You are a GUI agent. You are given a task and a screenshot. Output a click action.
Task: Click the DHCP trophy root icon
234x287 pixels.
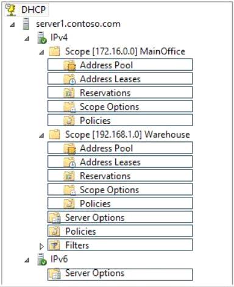tap(10, 10)
